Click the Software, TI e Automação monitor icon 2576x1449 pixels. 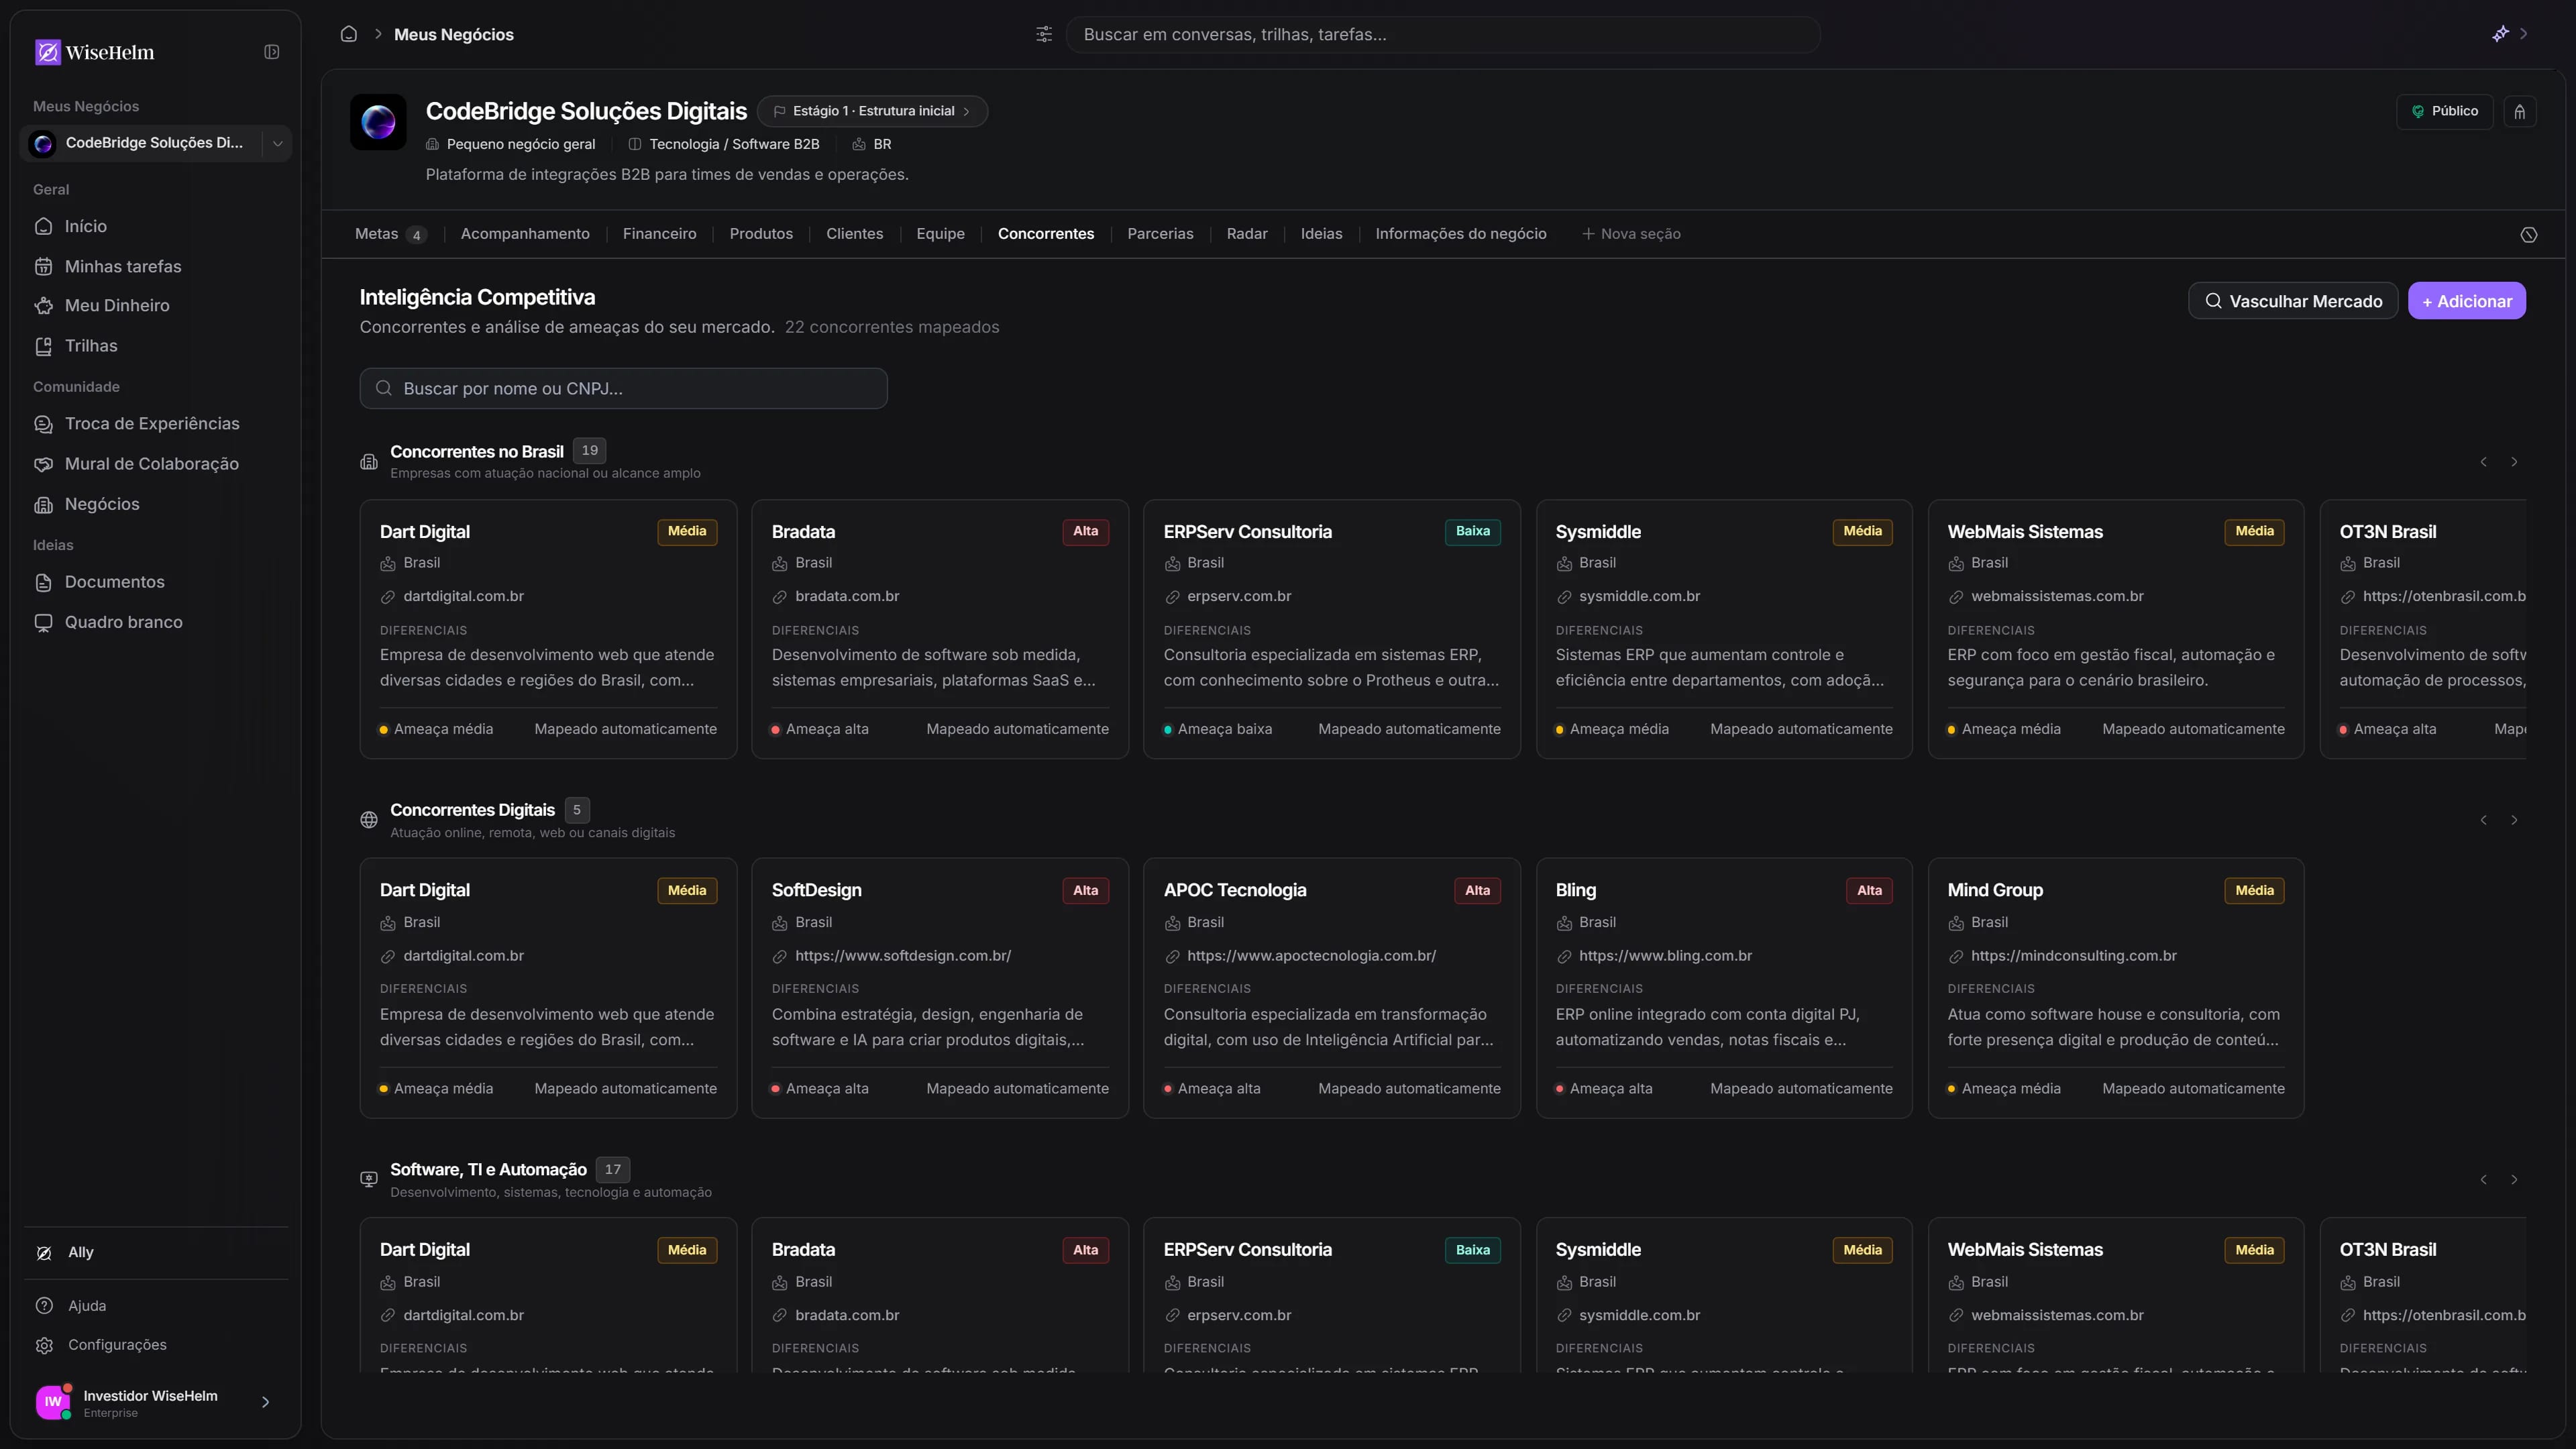tap(369, 1179)
